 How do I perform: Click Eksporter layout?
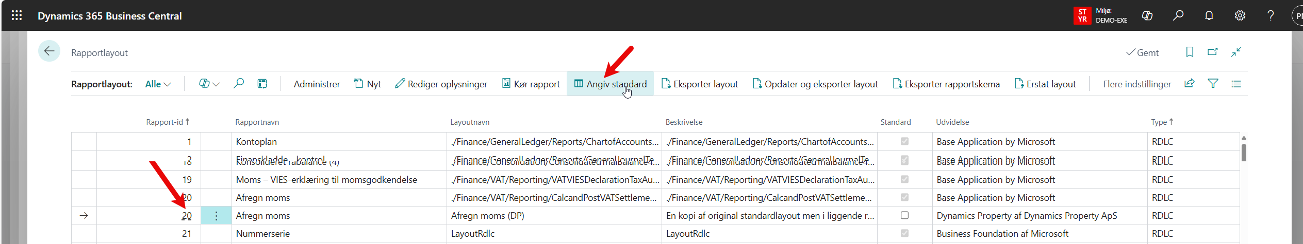pos(700,84)
